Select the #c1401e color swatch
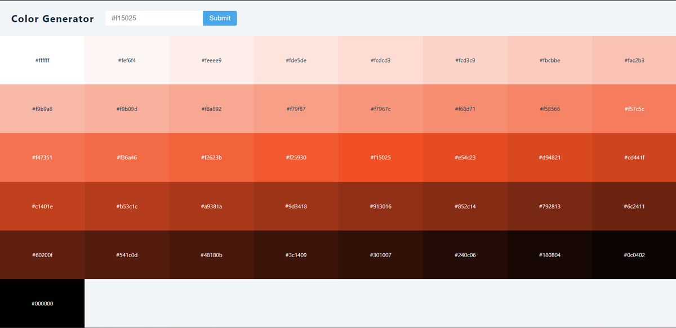Viewport: 676px width, 328px height. 42,206
